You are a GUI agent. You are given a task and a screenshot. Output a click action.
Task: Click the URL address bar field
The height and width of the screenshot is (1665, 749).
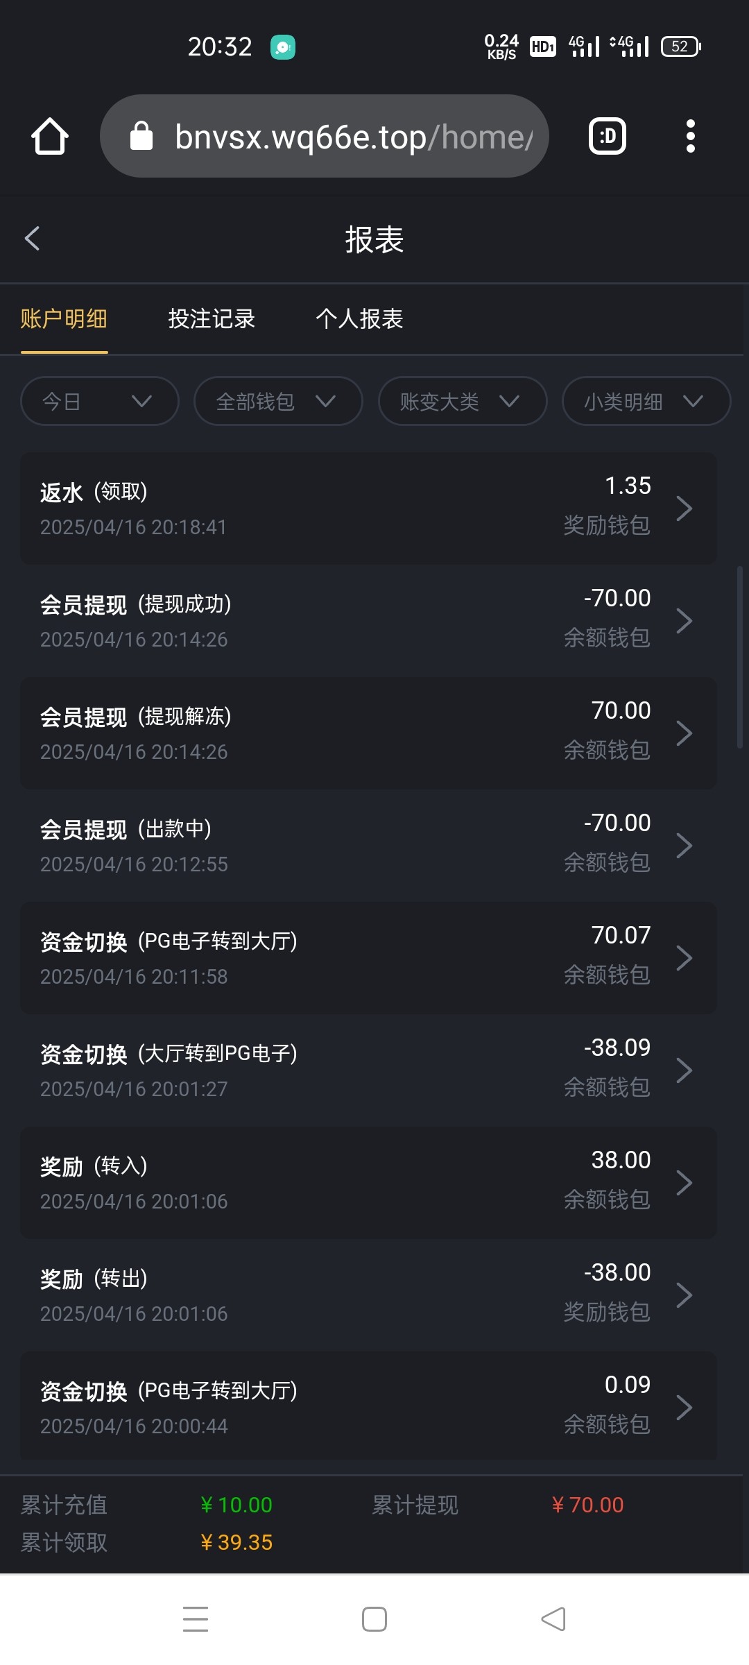coord(354,136)
